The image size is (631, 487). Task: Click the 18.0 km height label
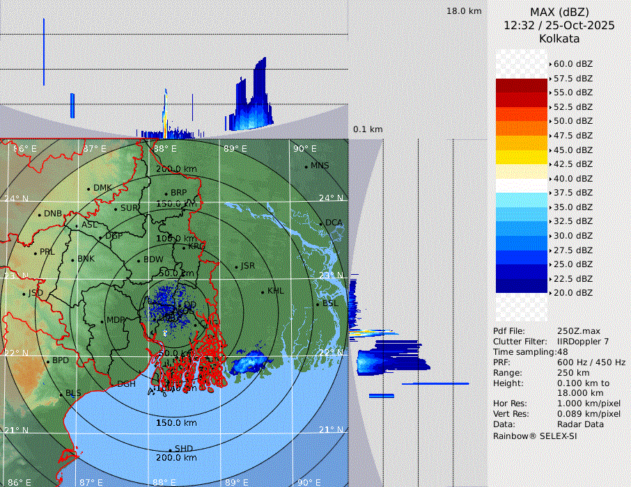464,11
